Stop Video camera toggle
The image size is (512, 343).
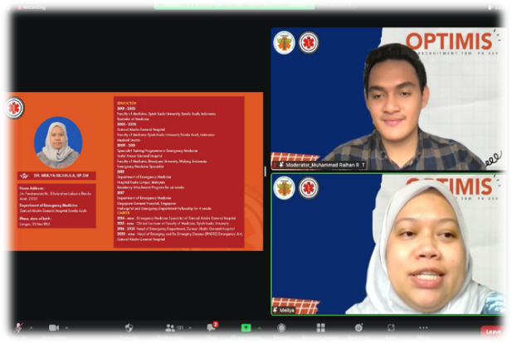(54, 329)
